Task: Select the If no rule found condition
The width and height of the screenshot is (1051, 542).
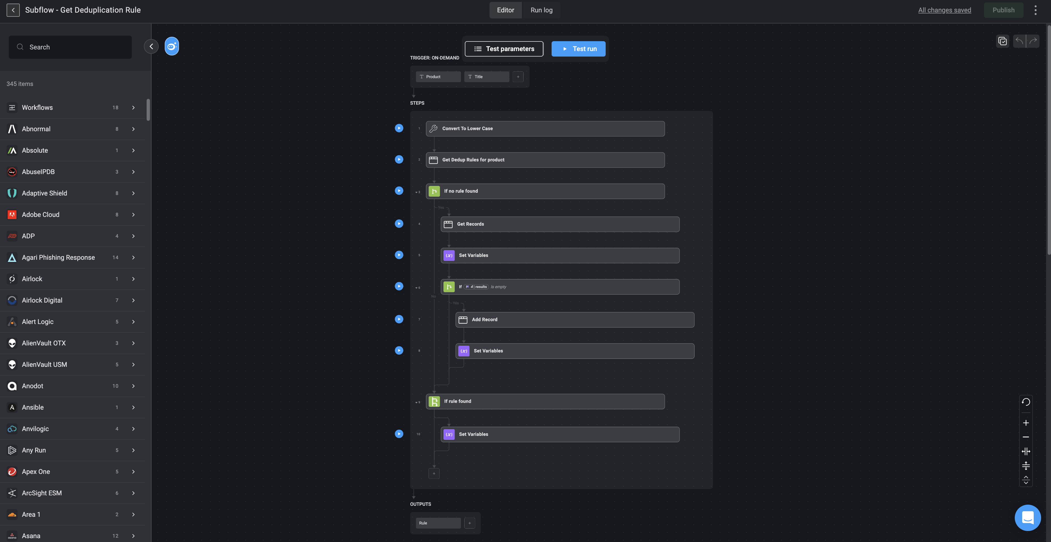Action: click(545, 191)
